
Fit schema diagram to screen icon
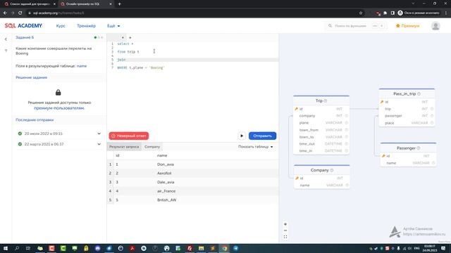(x=285, y=237)
